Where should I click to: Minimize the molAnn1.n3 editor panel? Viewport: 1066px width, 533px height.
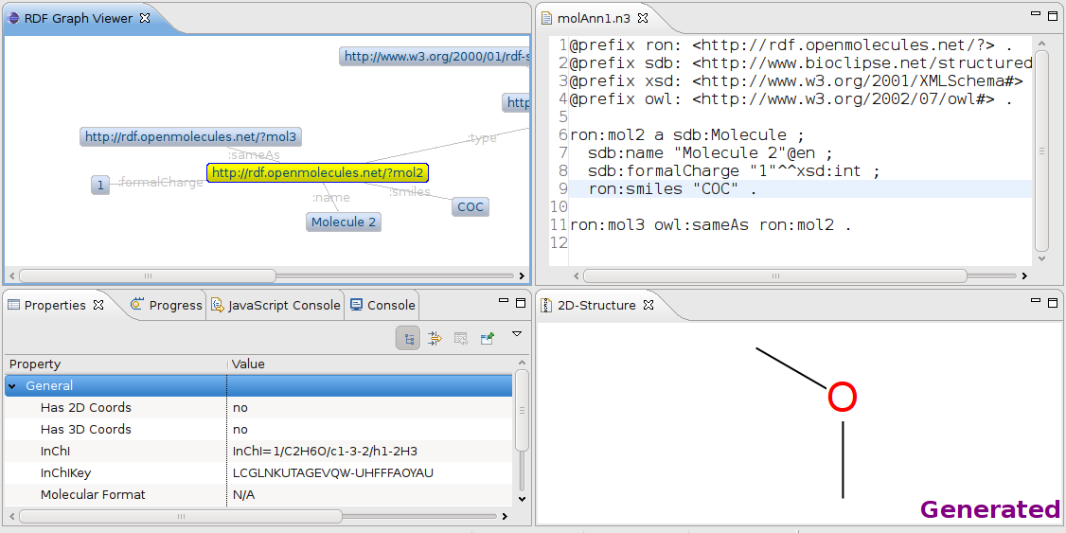[x=1036, y=15]
